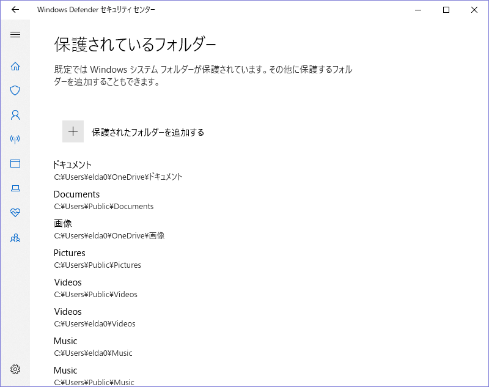Click path C:¥Users¥elda0¥Music
The image size is (489, 387).
[x=94, y=353]
